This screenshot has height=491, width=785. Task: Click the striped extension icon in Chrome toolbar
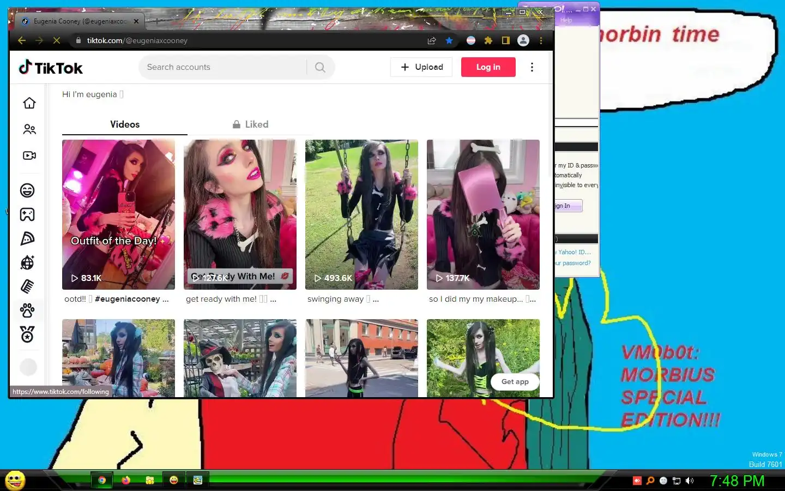471,40
